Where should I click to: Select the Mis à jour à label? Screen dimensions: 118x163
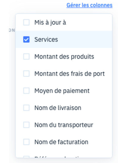[x=50, y=22]
